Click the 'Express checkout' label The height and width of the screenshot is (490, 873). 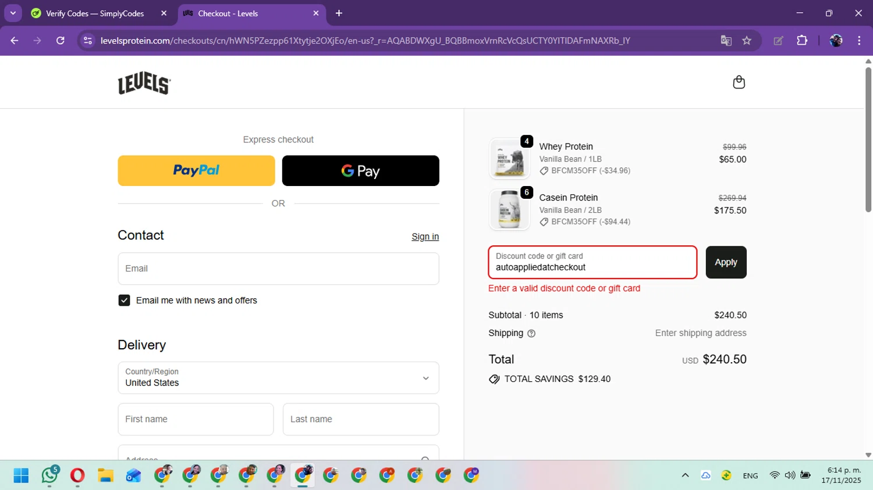[278, 140]
